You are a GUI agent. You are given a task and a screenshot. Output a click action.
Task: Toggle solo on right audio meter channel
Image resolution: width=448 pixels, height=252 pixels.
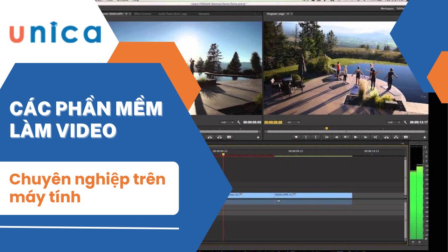[x=420, y=242]
